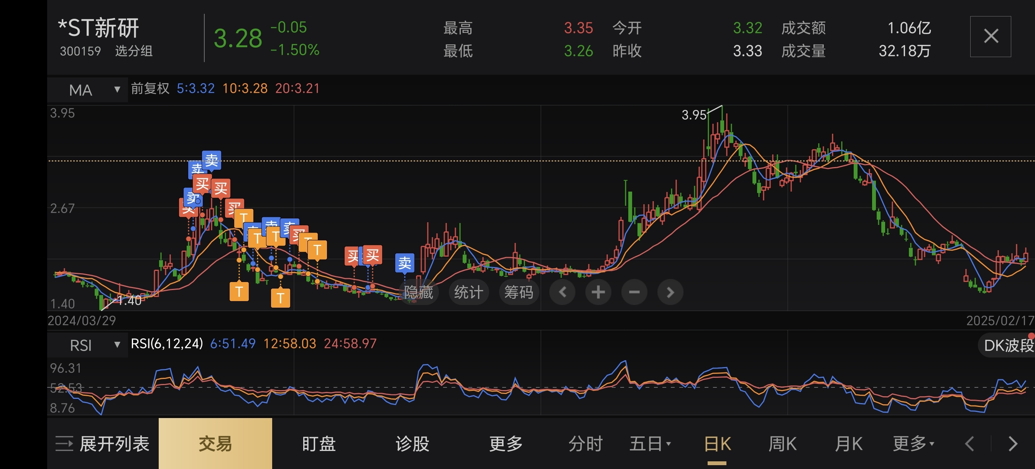Click the expand list hamburger icon
The image size is (1035, 469).
click(x=64, y=443)
